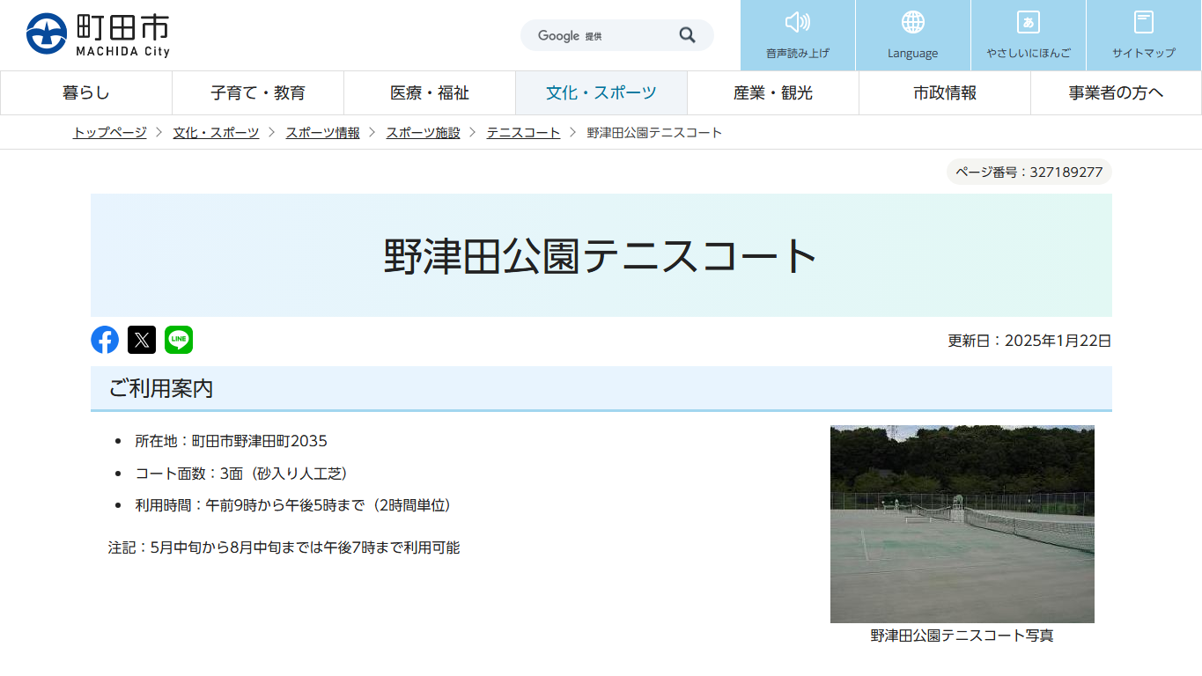Open the 子育て・教育 menu
Screen dimensions: 1202x676
[258, 92]
